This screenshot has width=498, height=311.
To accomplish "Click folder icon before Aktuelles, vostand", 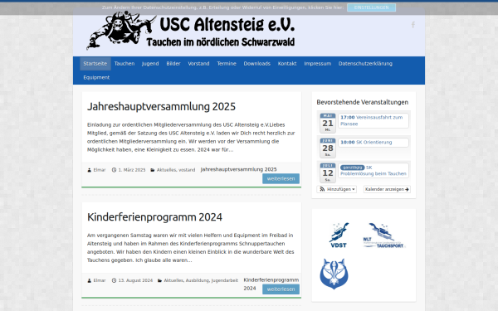I will [x=153, y=170].
